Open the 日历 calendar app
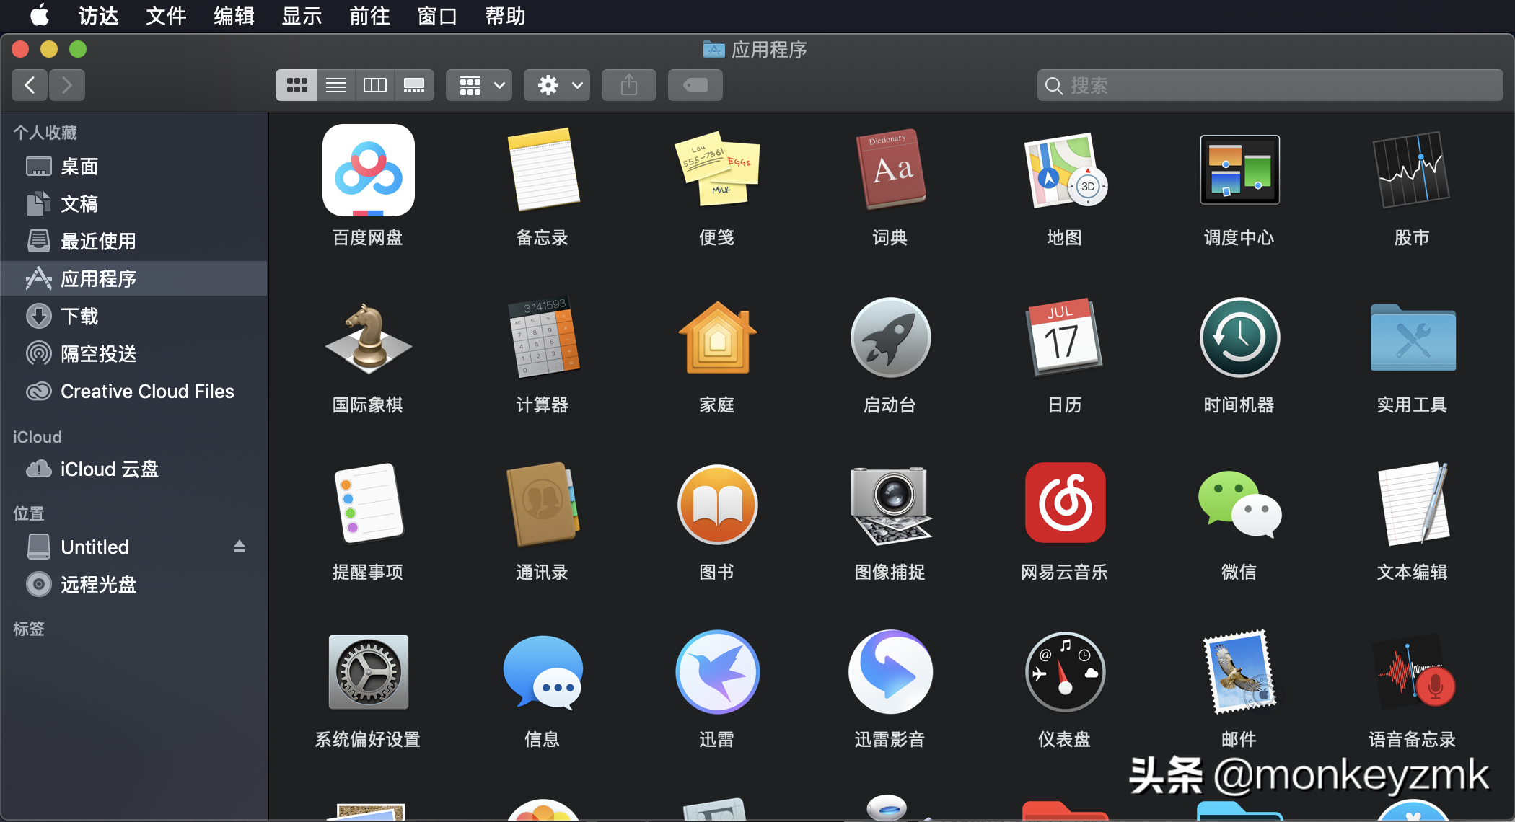This screenshot has height=822, width=1515. [1065, 337]
